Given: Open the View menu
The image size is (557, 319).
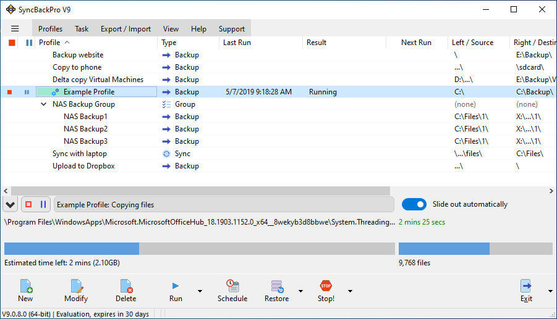Looking at the screenshot, I should [x=171, y=29].
